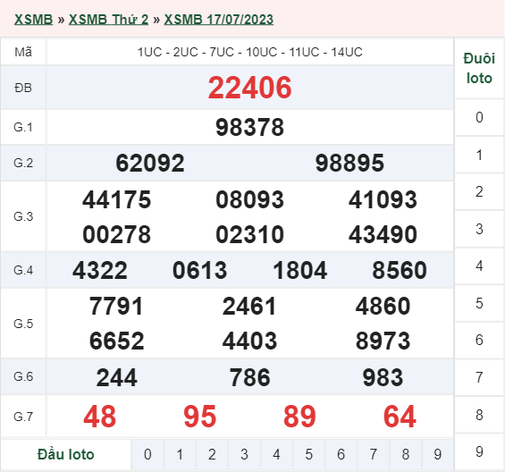505x472 pixels.
Task: Click the G.5 number 4860
Action: pos(383,306)
